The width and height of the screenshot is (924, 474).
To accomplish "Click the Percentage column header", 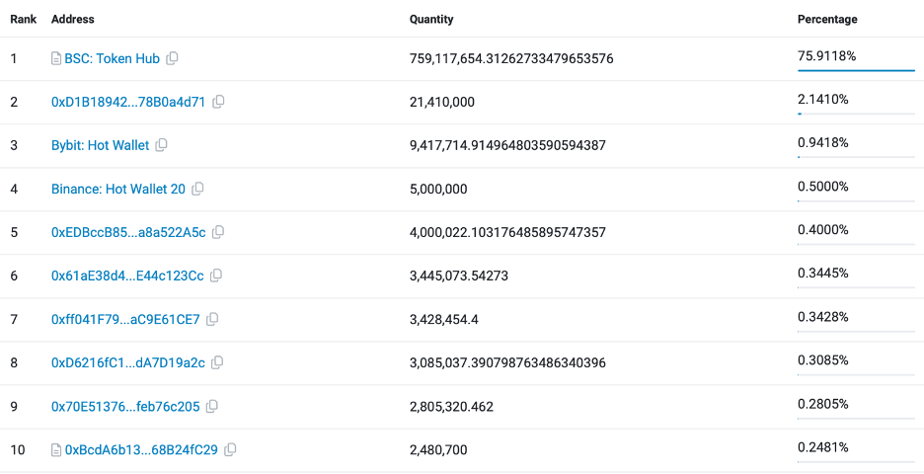I will pos(827,19).
